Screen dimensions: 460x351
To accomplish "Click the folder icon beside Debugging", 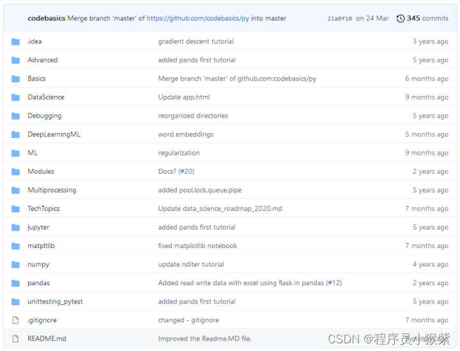I will [15, 116].
